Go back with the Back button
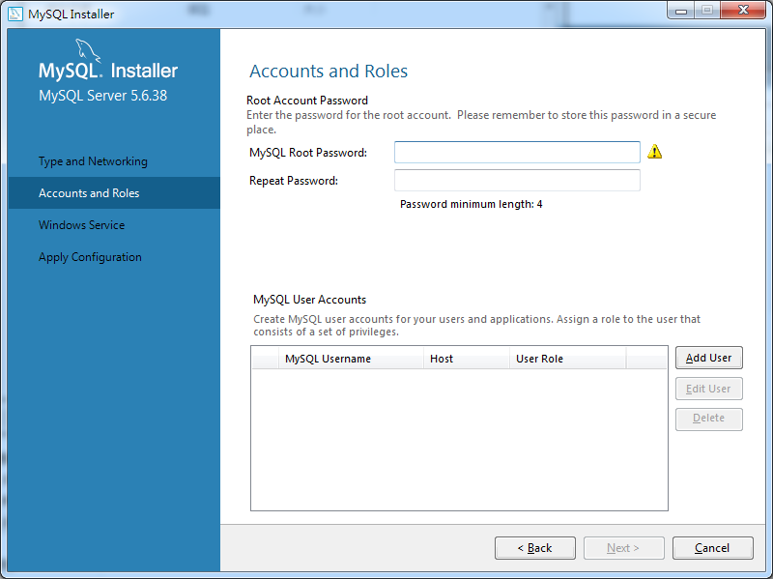 click(535, 548)
